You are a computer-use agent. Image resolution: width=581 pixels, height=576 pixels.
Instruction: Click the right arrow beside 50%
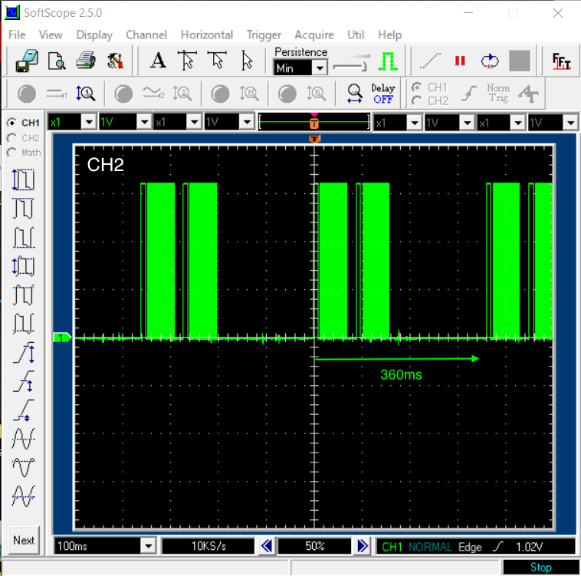click(363, 546)
